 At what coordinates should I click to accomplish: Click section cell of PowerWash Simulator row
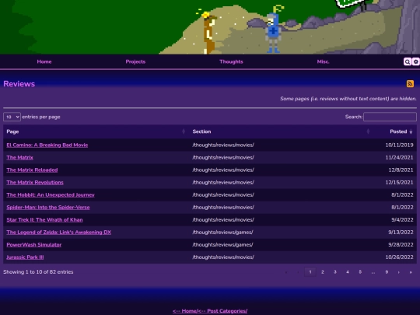pos(222,244)
